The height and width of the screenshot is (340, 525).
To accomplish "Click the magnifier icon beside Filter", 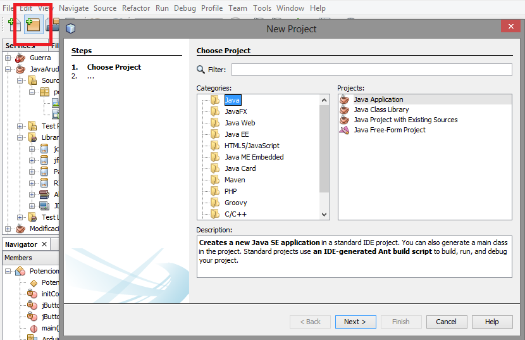I will [x=201, y=70].
